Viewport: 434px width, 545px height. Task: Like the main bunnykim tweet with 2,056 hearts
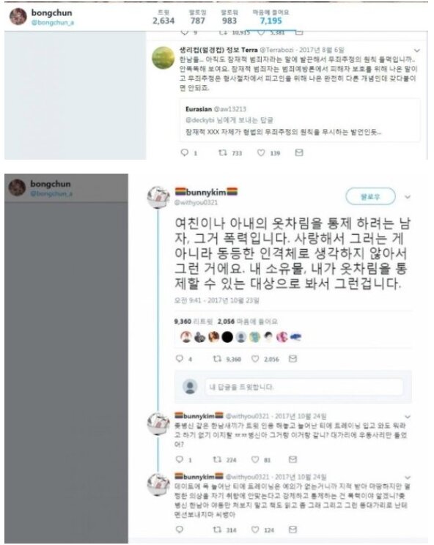255,359
